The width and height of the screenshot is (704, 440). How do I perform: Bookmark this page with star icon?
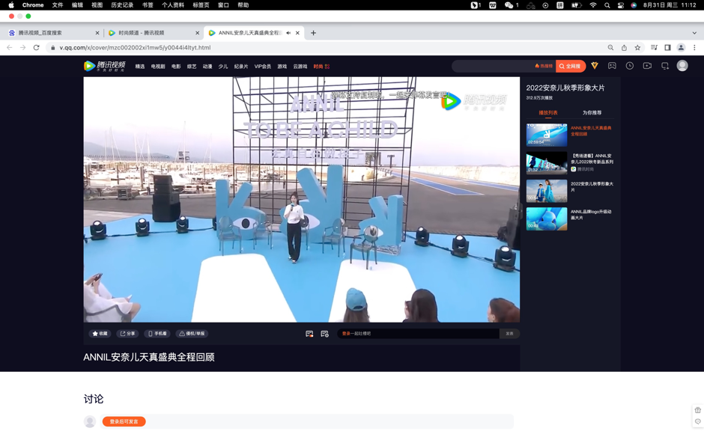(637, 48)
